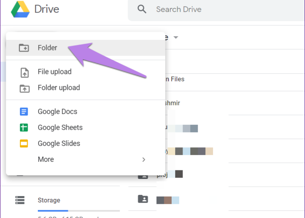Open the My Drive dropdown arrow
Image resolution: width=305 pixels, height=218 pixels.
tap(176, 37)
